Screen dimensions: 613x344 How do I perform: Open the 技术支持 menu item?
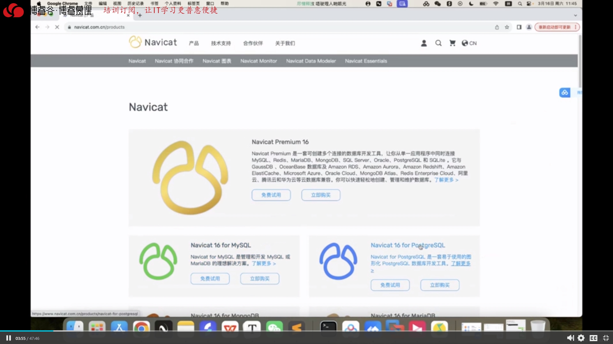[221, 43]
